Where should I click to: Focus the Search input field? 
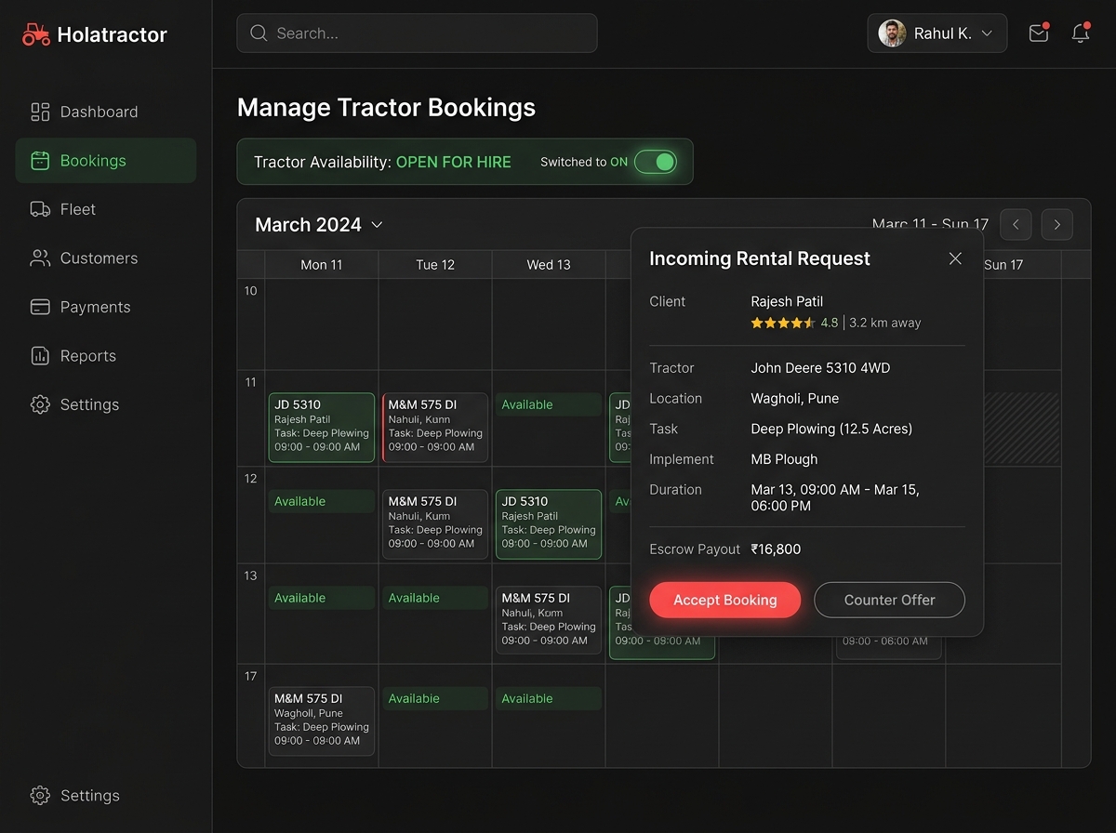417,33
